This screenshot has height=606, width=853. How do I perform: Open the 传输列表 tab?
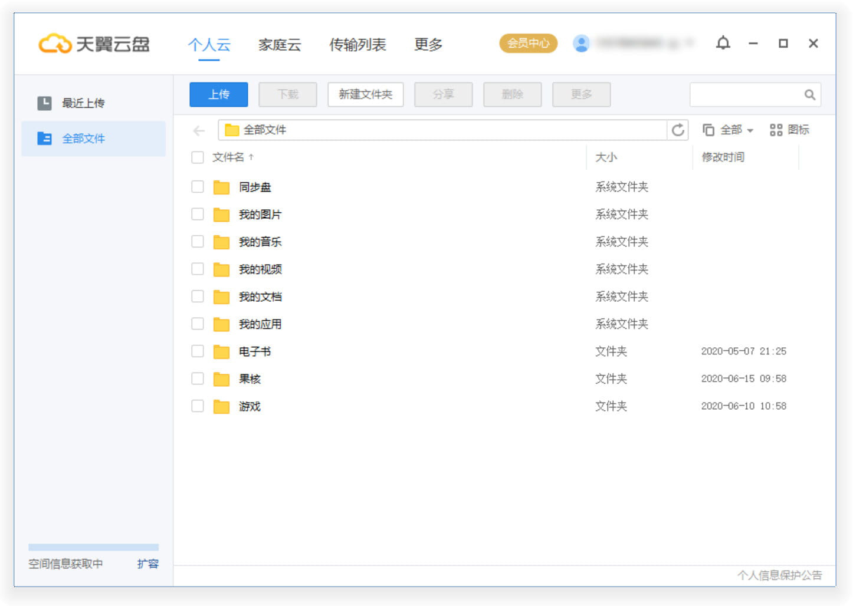[x=357, y=45]
